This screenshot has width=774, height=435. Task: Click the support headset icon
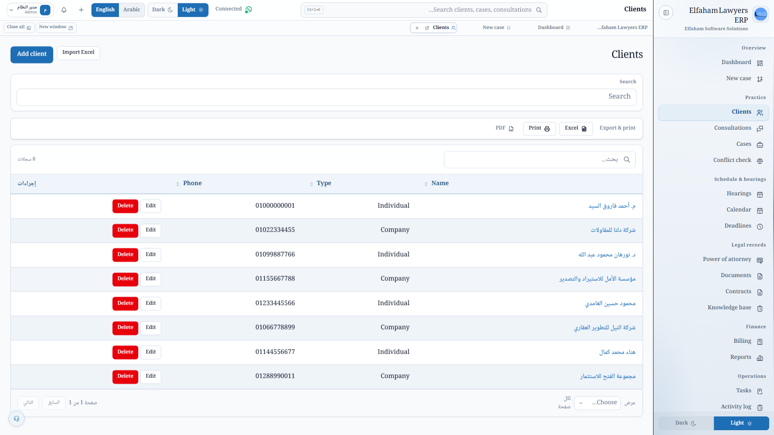(x=17, y=419)
